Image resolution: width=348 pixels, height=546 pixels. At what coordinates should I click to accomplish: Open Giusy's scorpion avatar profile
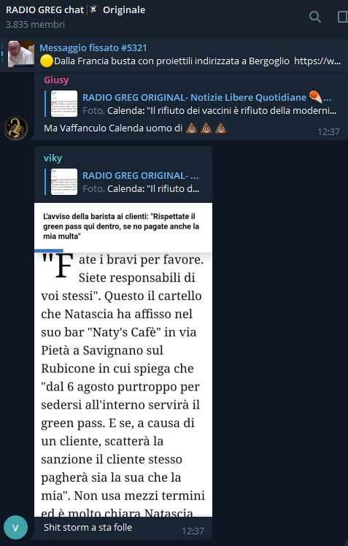(15, 128)
